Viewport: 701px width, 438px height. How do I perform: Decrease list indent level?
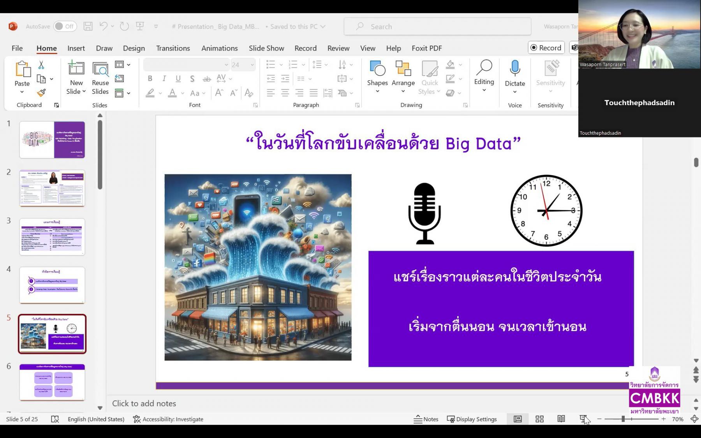tap(271, 79)
